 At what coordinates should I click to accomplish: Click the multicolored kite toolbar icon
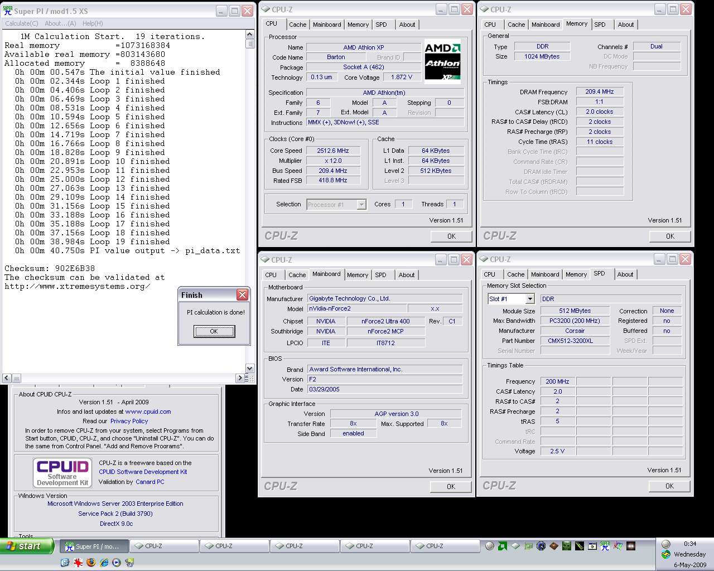pyautogui.click(x=618, y=546)
